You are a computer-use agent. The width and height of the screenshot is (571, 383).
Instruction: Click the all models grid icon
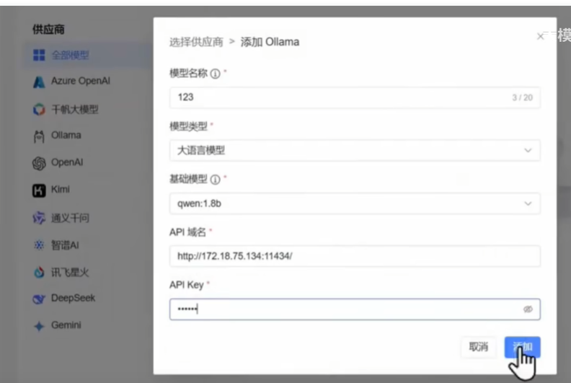point(39,55)
